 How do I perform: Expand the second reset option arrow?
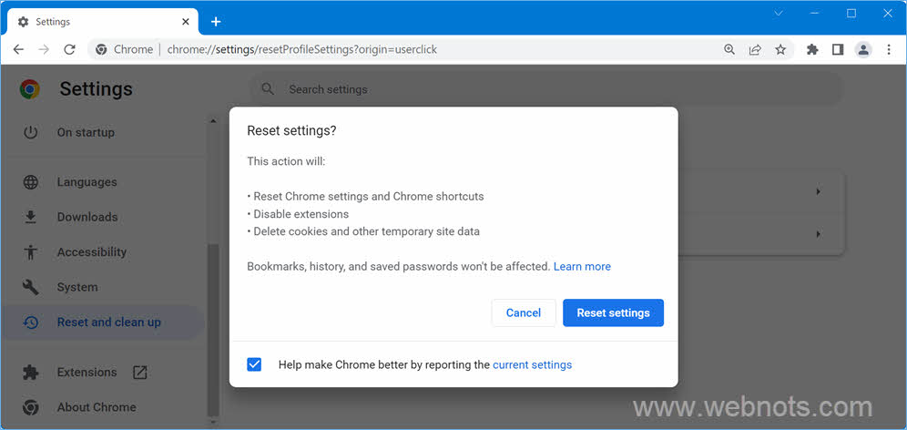coord(818,234)
